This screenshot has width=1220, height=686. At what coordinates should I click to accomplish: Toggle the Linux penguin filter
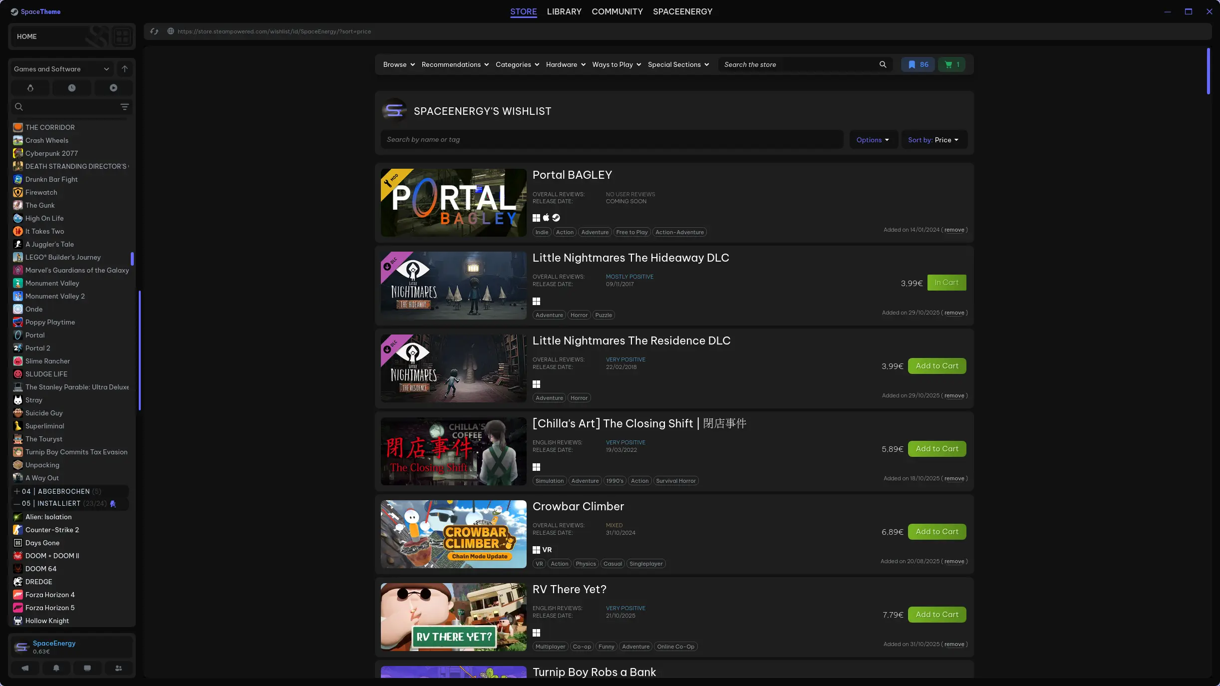(30, 88)
